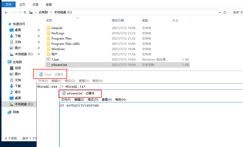The height and width of the screenshot is (147, 243).
Task: Open 网络 in navigation pane
Action: [16, 112]
